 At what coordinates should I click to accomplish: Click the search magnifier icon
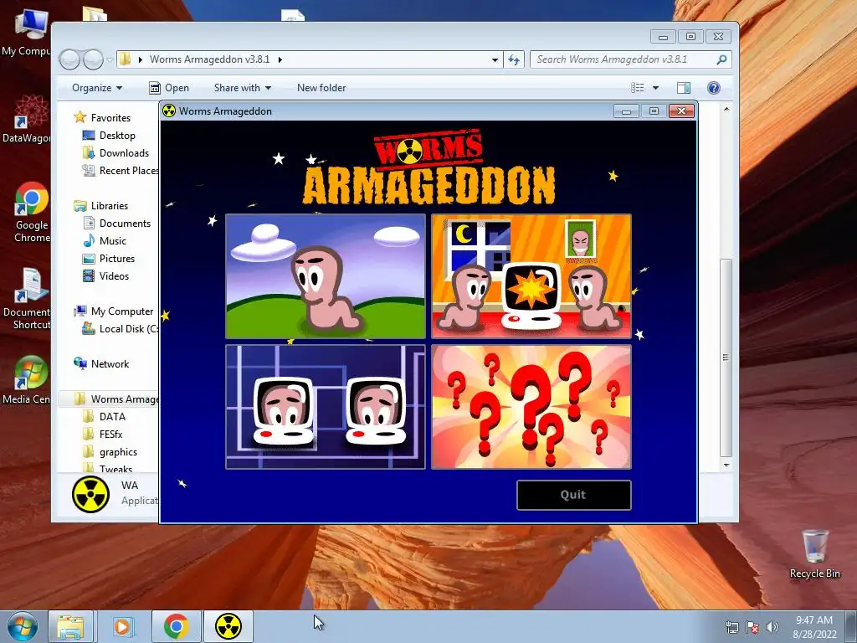pyautogui.click(x=722, y=59)
